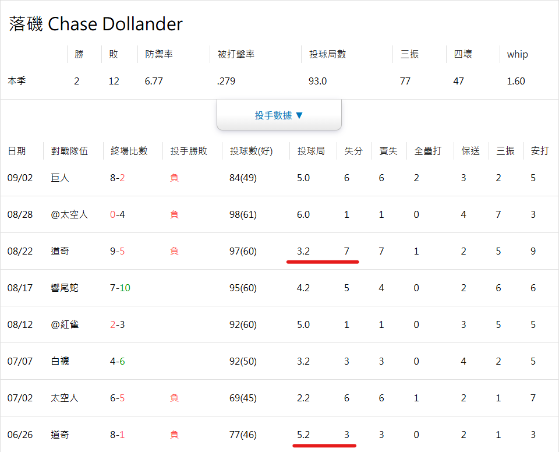Click pitch count 77(46)
The image size is (559, 452).
[243, 435]
